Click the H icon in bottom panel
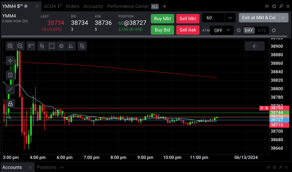This screenshot has width=292, height=172. coord(268,167)
